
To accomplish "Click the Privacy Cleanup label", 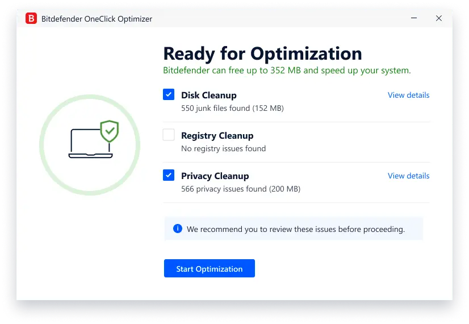I will 215,176.
